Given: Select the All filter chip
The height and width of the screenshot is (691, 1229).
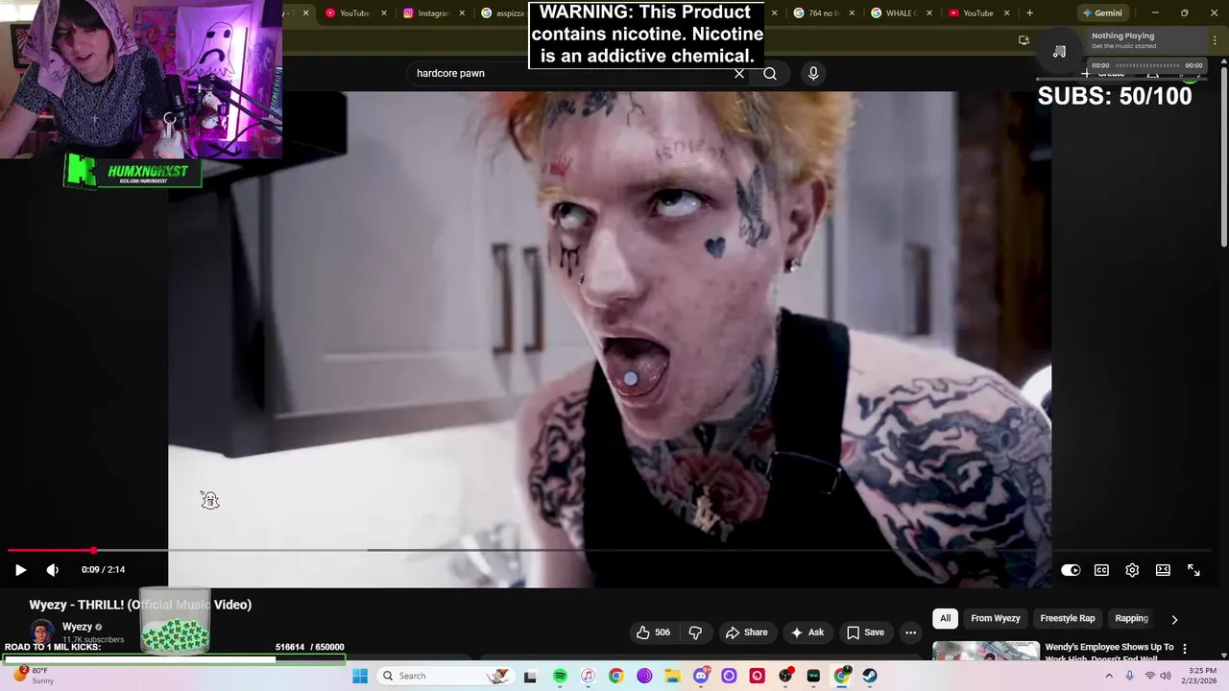Looking at the screenshot, I should [945, 619].
